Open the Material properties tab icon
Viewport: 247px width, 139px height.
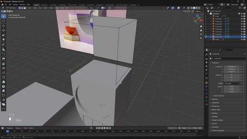click(x=206, y=104)
